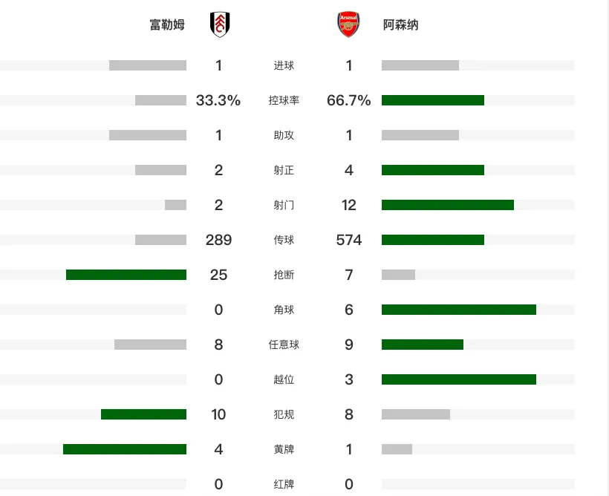Click Fulham's green 犯规 bar
Viewport: 609px width, 496px height.
pos(143,414)
